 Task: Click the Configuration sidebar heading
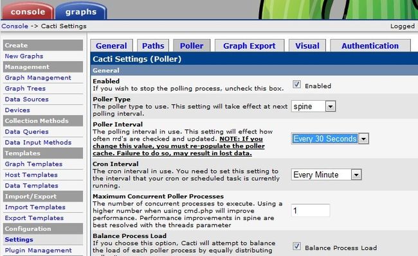coord(43,228)
